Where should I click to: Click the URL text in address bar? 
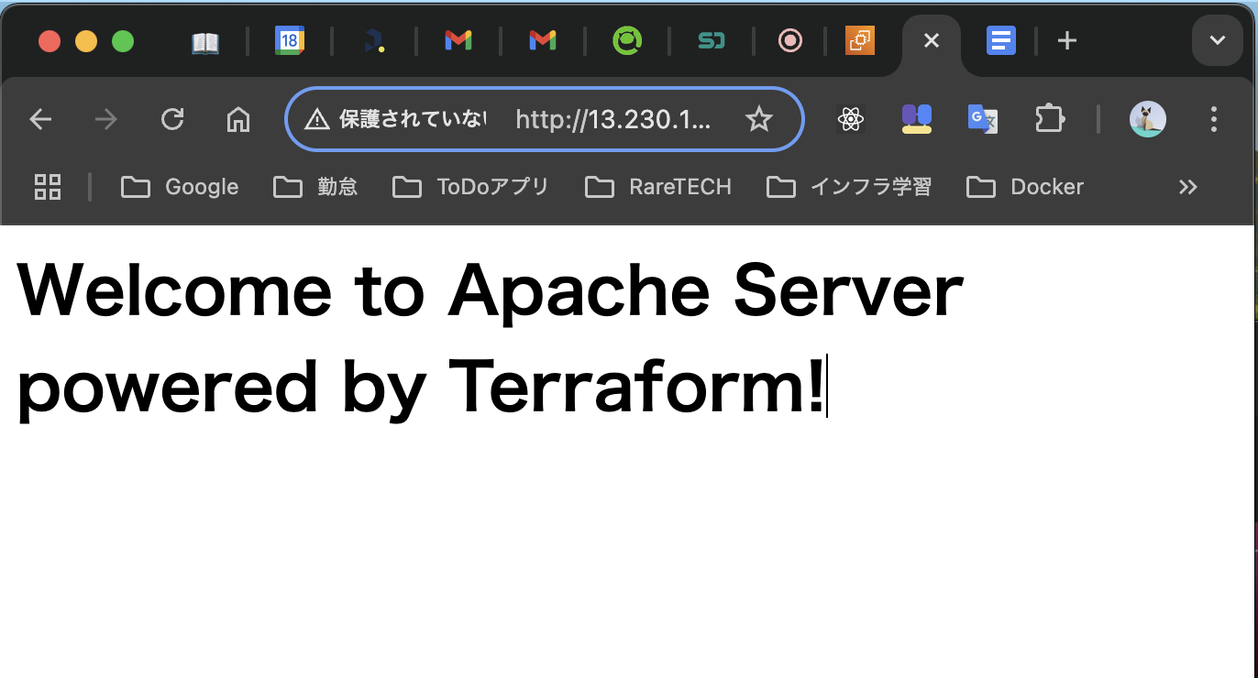click(x=613, y=119)
